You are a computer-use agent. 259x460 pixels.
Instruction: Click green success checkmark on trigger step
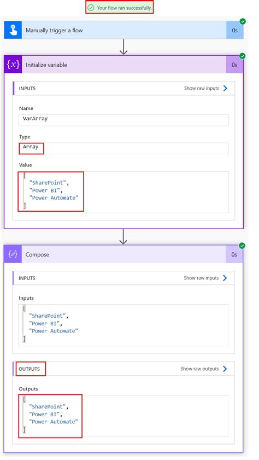click(243, 21)
